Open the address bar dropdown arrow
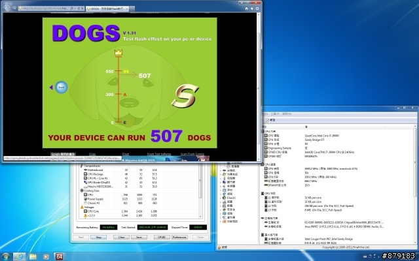This screenshot has width=419, height=261. pos(75,8)
